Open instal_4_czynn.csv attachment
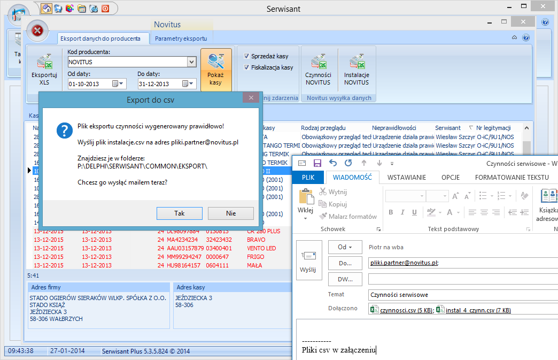 point(474,310)
